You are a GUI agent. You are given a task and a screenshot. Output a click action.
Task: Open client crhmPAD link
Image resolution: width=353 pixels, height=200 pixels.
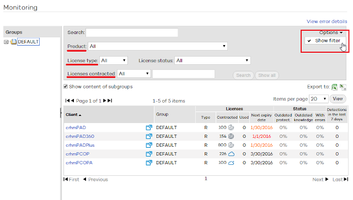click(x=76, y=127)
